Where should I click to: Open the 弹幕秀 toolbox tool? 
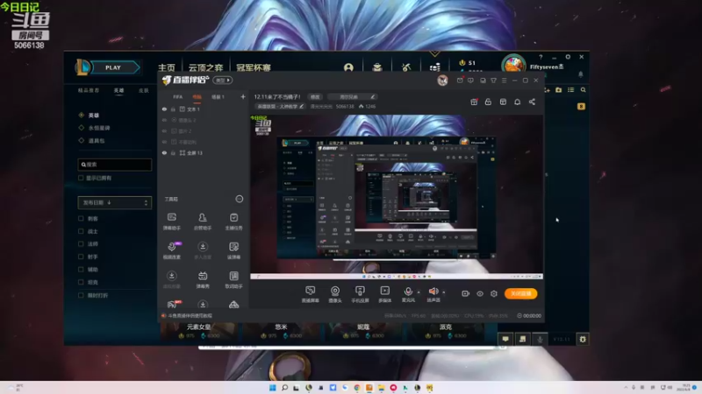click(203, 279)
